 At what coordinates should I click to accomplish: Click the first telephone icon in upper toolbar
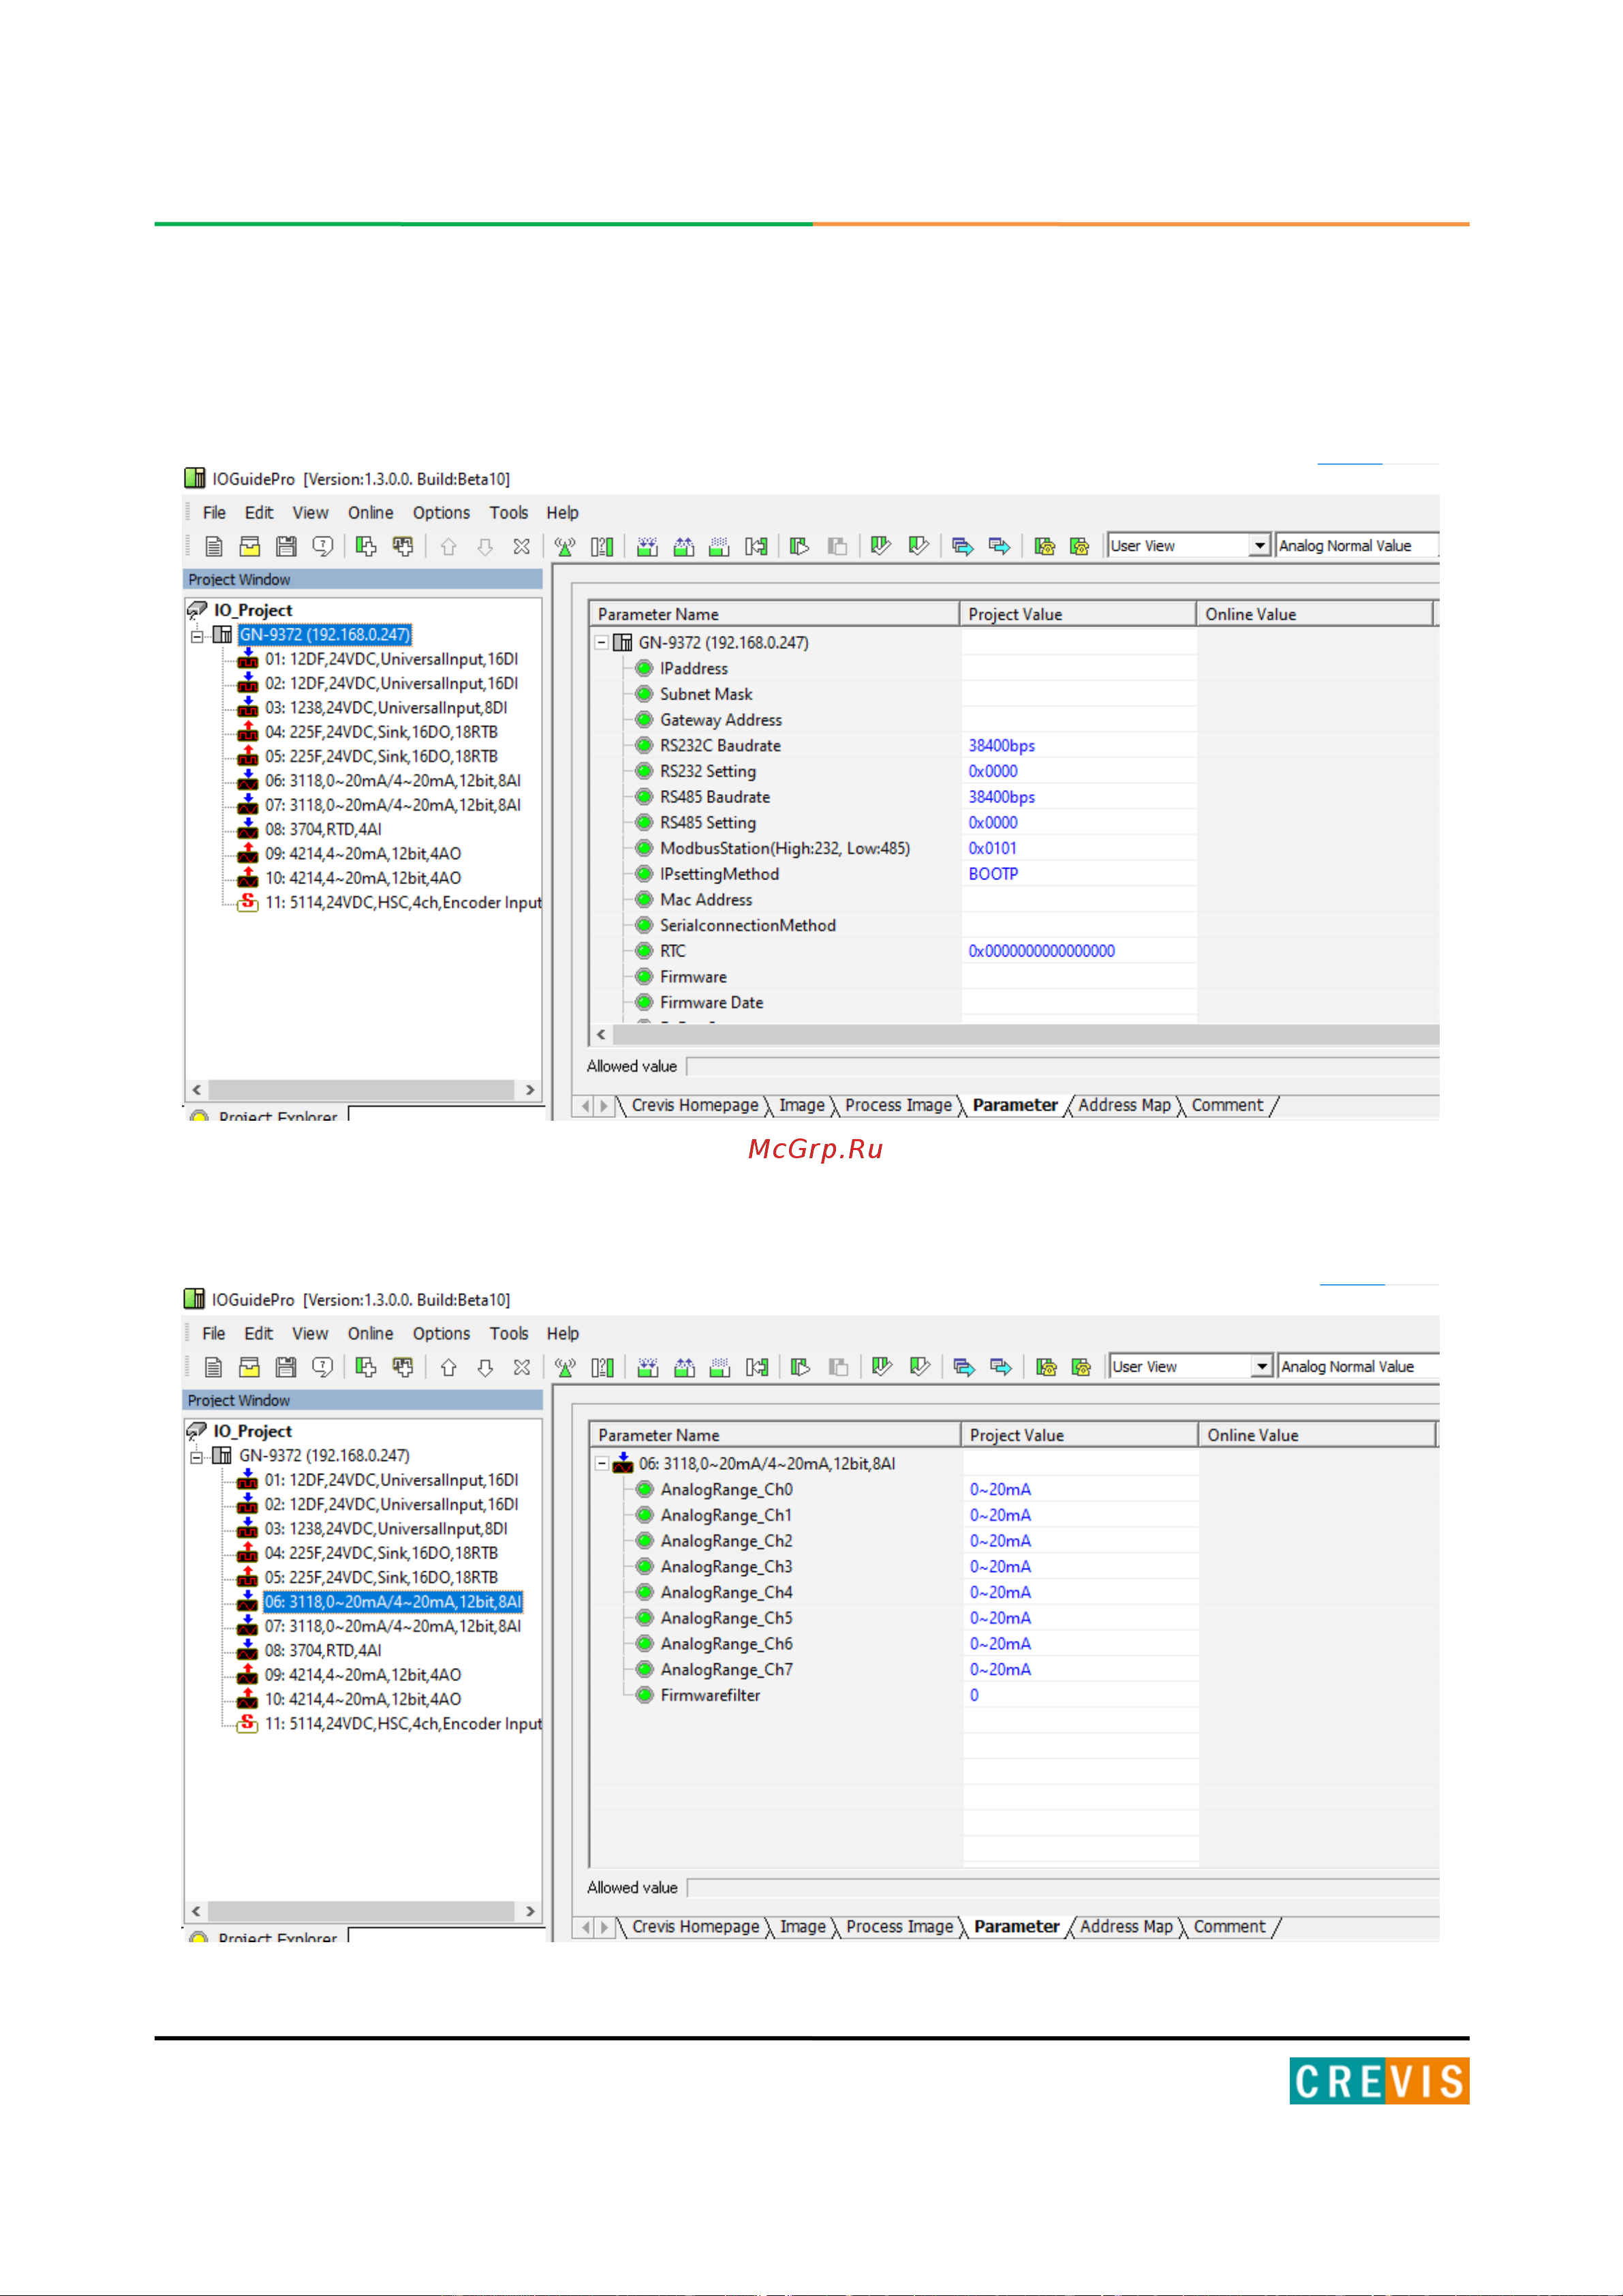click(1045, 546)
